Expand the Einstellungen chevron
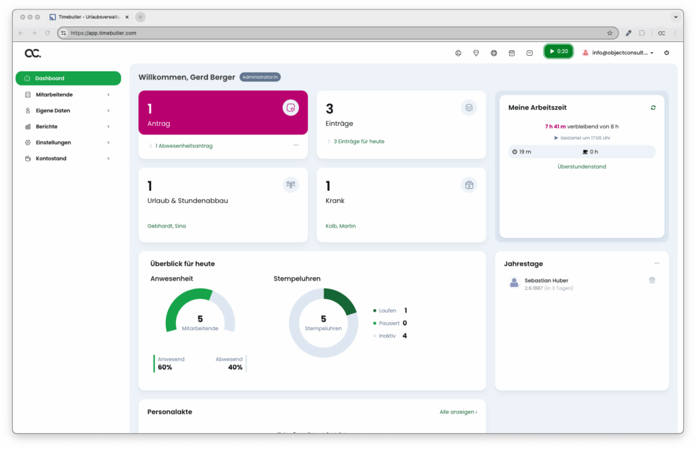Image resolution: width=696 pixels, height=449 pixels. click(x=108, y=143)
